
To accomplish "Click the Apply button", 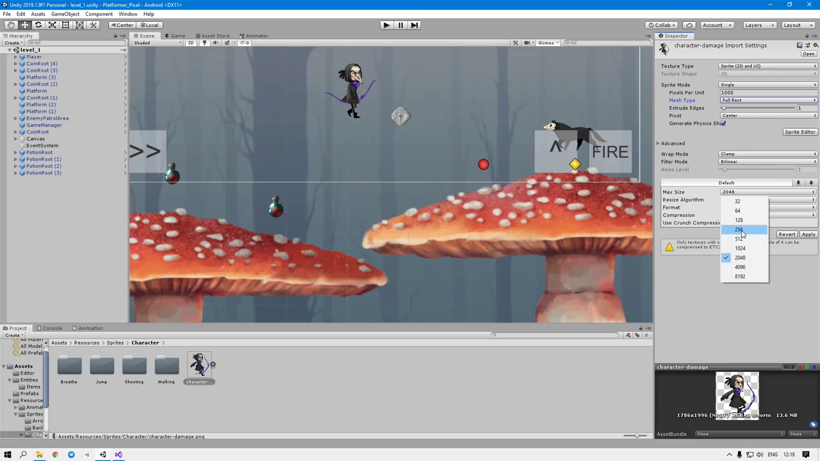I will 808,234.
